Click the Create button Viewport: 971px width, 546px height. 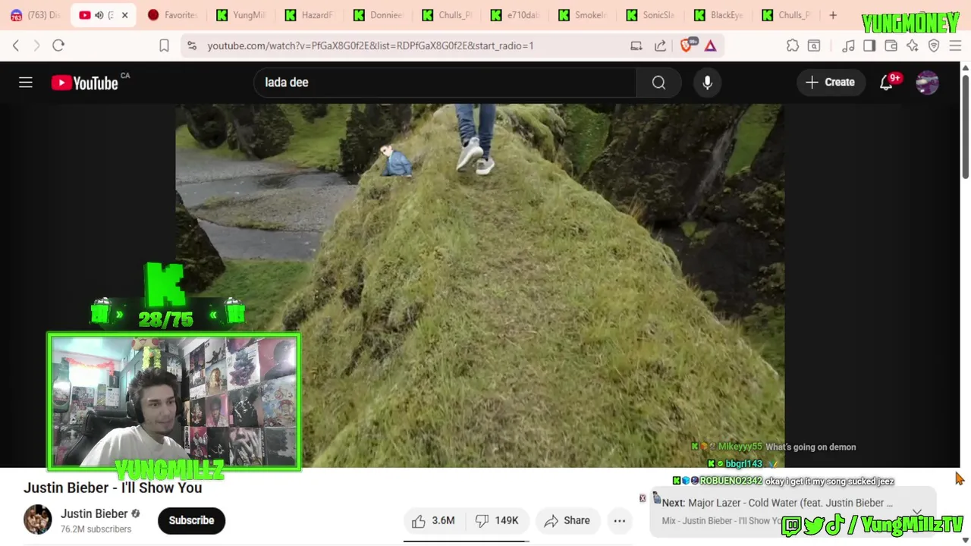click(x=830, y=82)
